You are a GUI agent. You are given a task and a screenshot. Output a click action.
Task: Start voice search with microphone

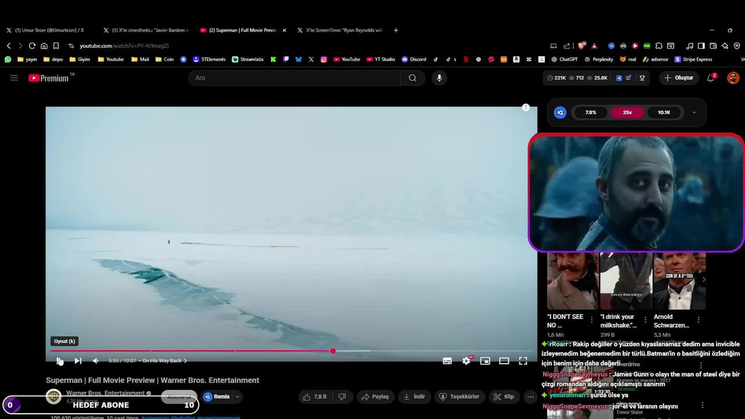click(439, 78)
